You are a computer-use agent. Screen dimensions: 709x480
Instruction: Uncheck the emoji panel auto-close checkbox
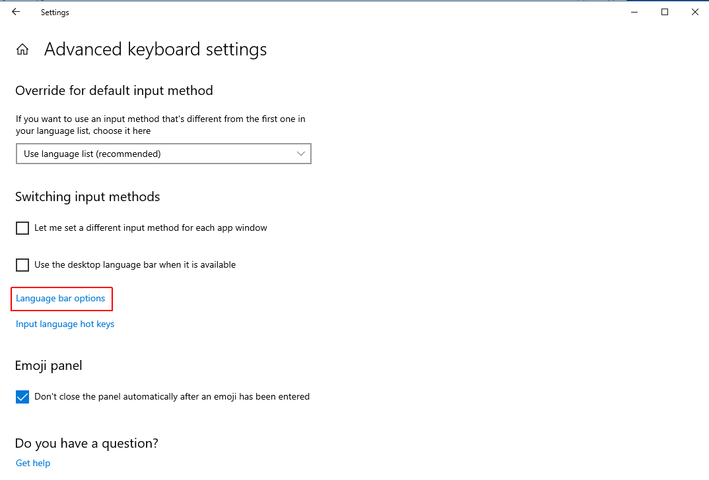coord(22,396)
